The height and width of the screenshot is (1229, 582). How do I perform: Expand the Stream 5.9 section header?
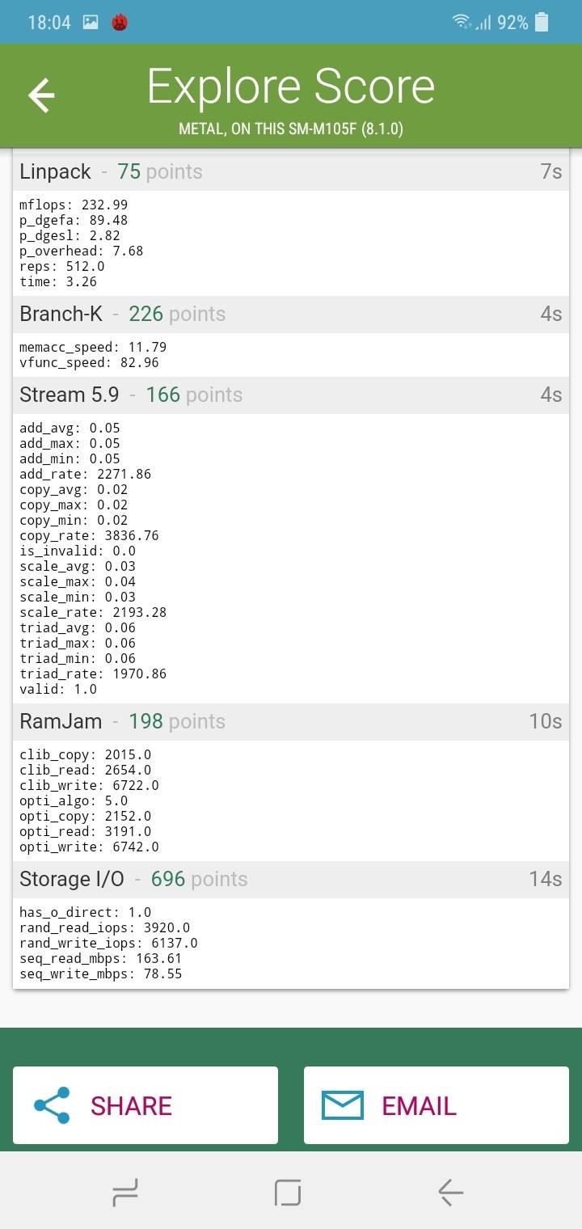(x=291, y=395)
